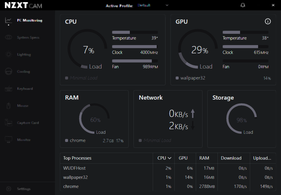281x195 pixels.
Task: Click the PC Monitoring graph icon
Action: click(8, 20)
